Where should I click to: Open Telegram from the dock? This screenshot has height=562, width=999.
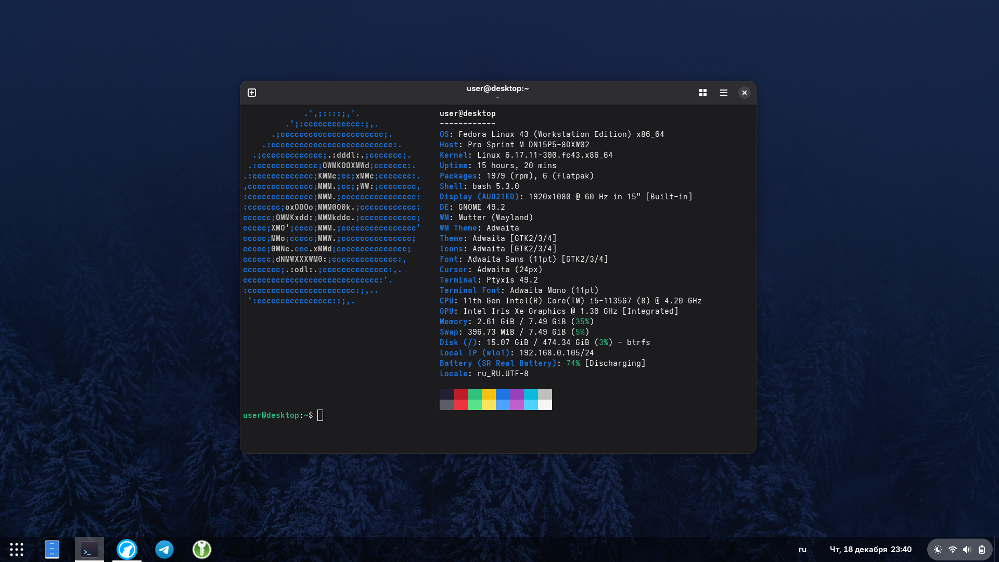tap(164, 550)
